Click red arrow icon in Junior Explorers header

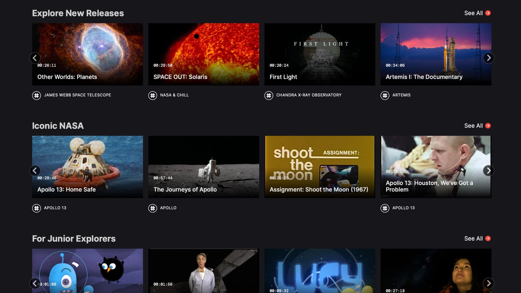pyautogui.click(x=488, y=238)
